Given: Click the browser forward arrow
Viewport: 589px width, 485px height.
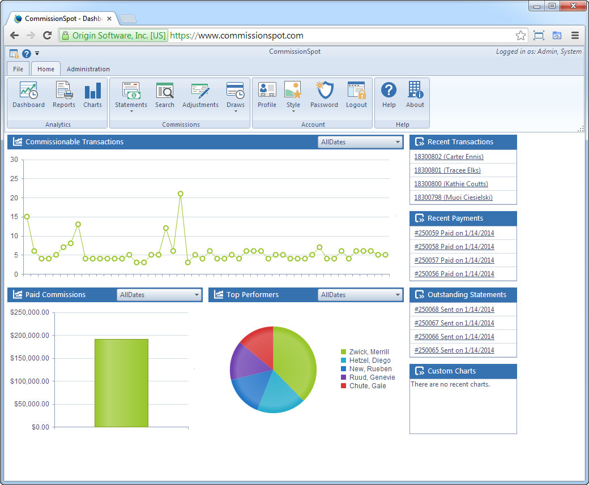Looking at the screenshot, I should [x=31, y=35].
